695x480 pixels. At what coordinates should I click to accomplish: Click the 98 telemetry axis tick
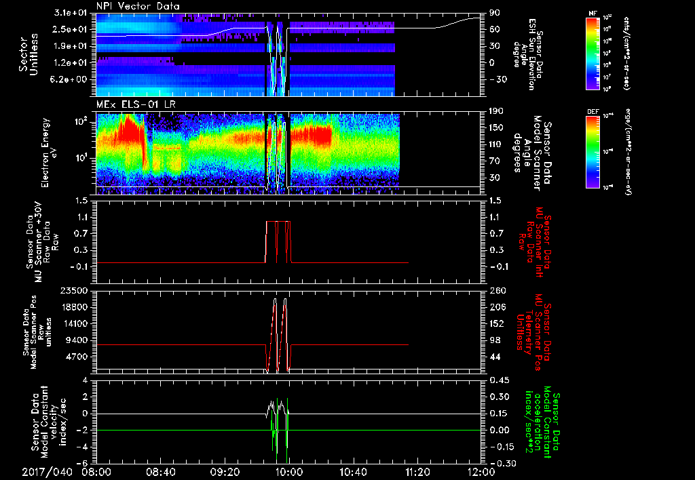(495, 340)
